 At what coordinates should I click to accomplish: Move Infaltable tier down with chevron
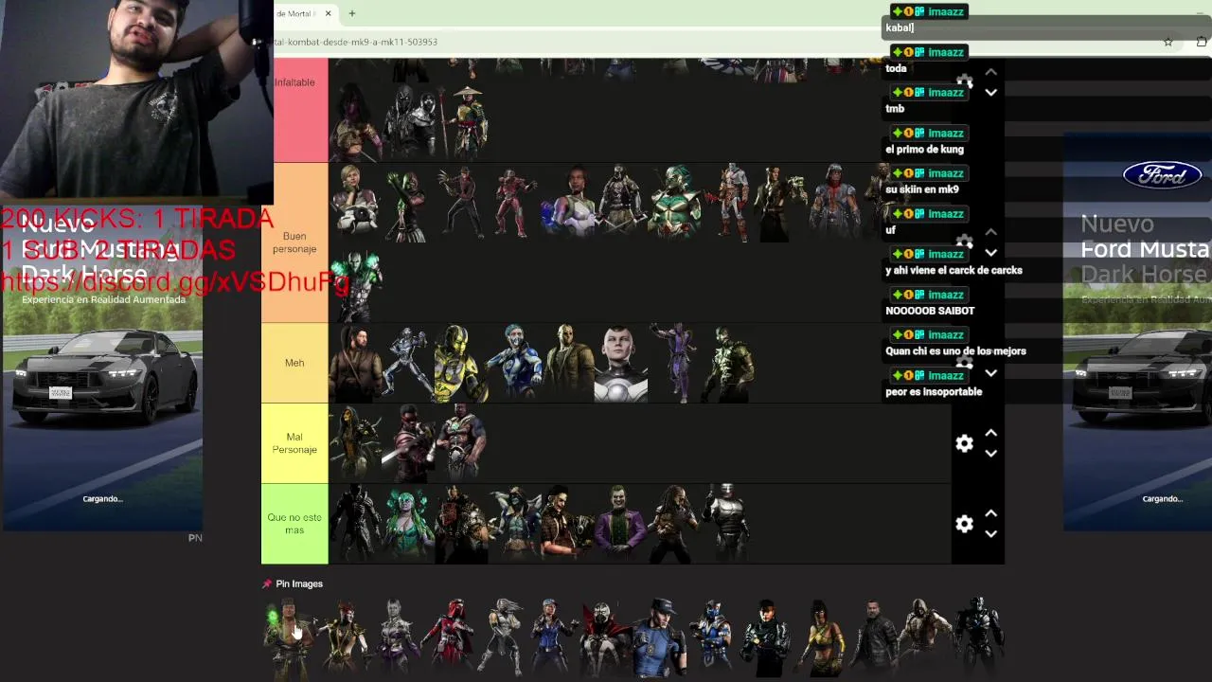[990, 93]
